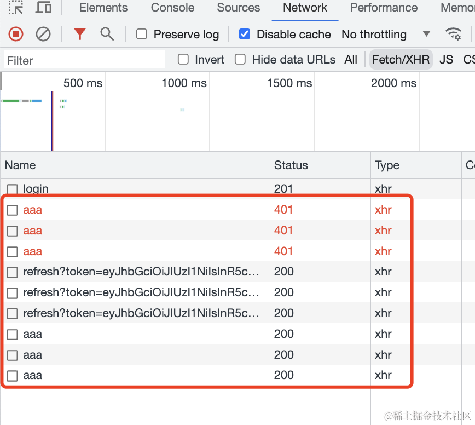Click into the Filter text field
This screenshot has height=425, width=475.
[x=84, y=60]
